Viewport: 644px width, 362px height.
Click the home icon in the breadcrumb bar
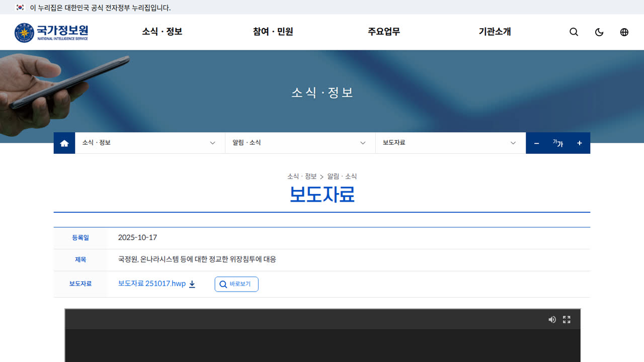[64, 143]
